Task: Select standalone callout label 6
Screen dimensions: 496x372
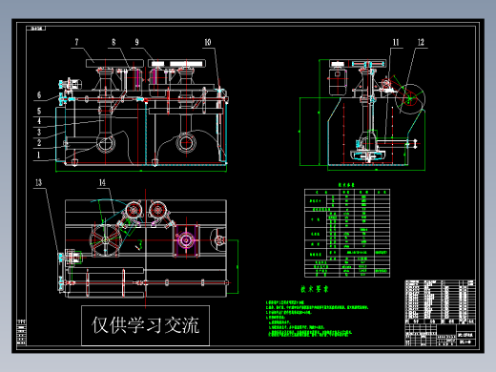Action: [39, 94]
